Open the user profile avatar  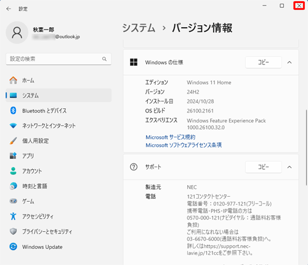[17, 33]
